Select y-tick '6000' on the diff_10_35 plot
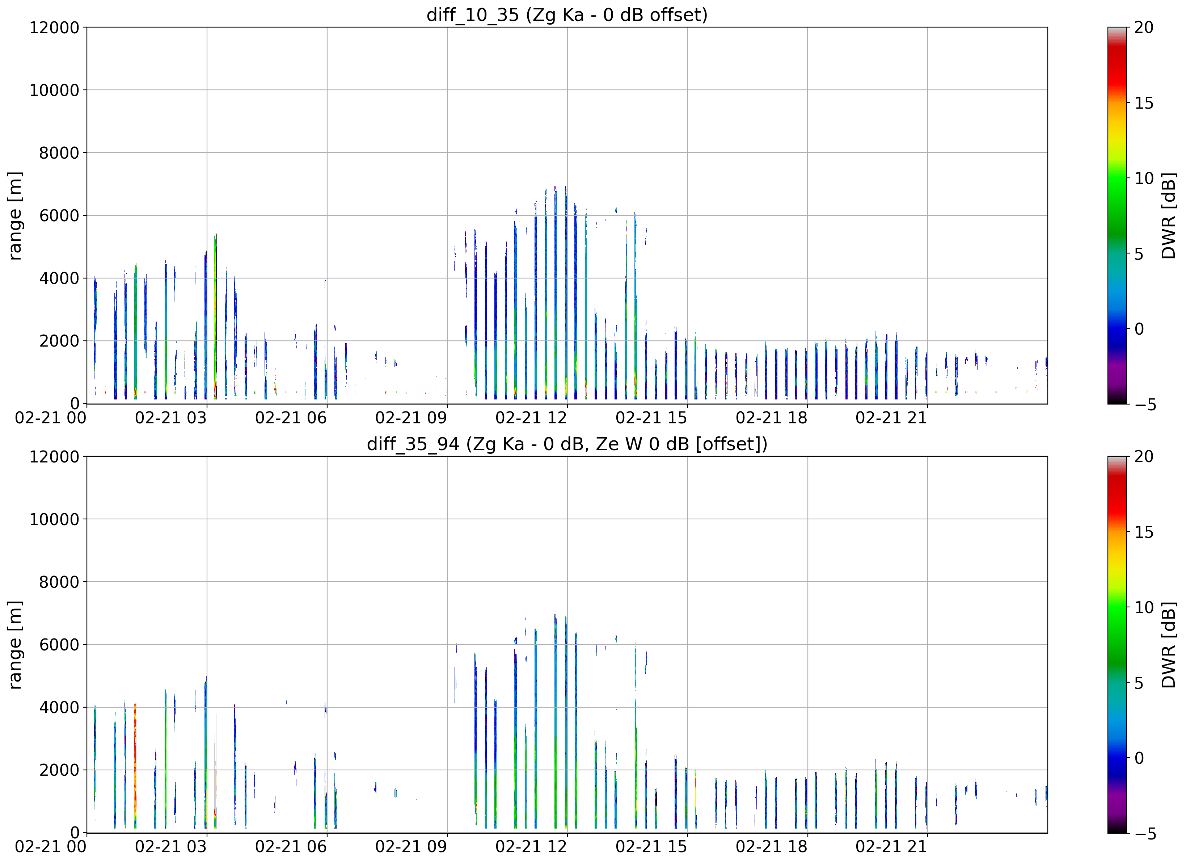1186x863 pixels. tap(59, 215)
